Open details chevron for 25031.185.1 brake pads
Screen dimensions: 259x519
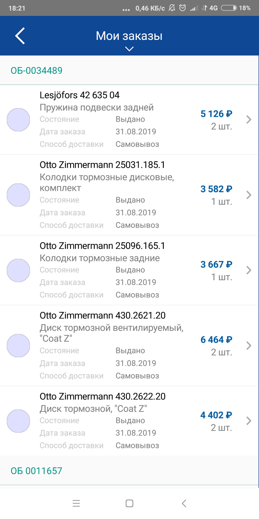coord(249,195)
